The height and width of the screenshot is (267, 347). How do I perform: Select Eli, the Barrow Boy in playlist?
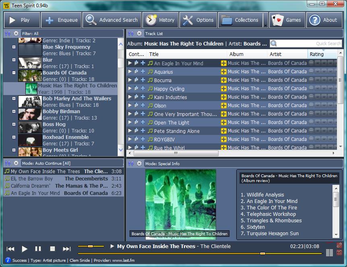point(63,179)
